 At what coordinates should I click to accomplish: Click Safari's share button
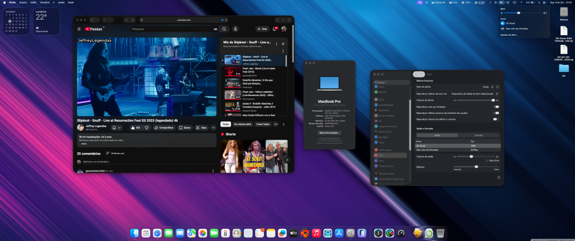point(278,20)
